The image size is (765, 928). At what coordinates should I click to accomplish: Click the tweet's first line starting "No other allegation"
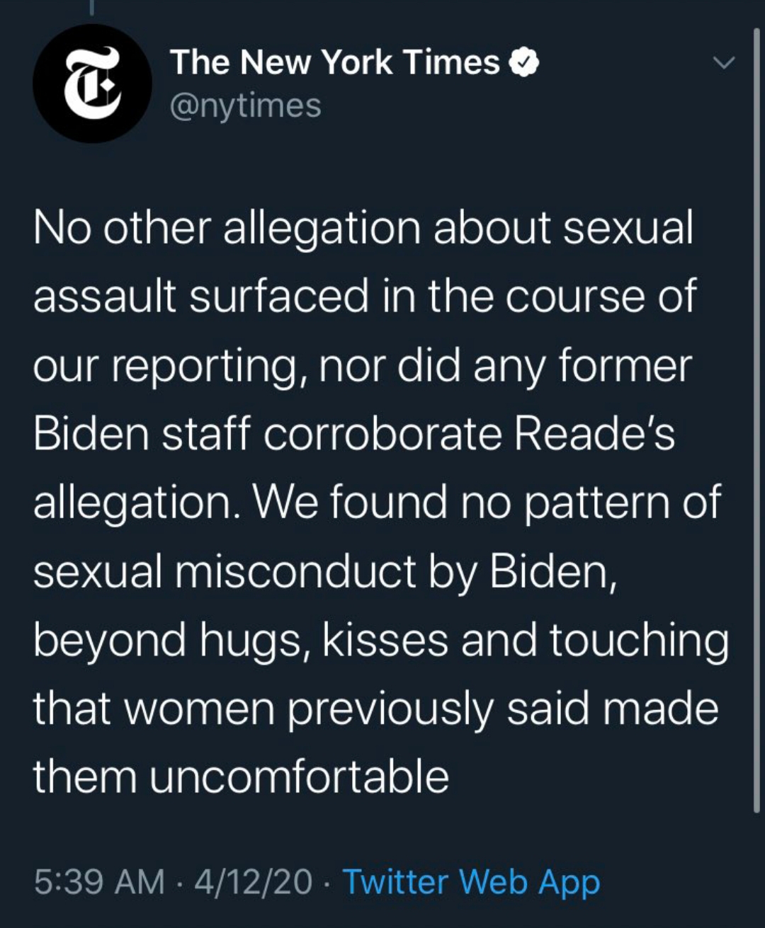[363, 228]
